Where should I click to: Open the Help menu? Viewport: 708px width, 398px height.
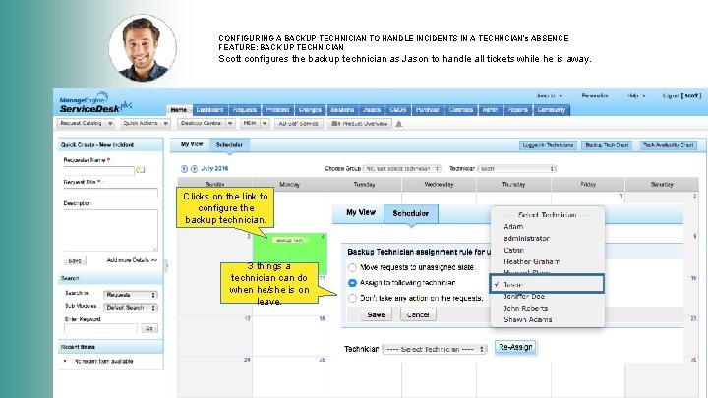coord(636,96)
